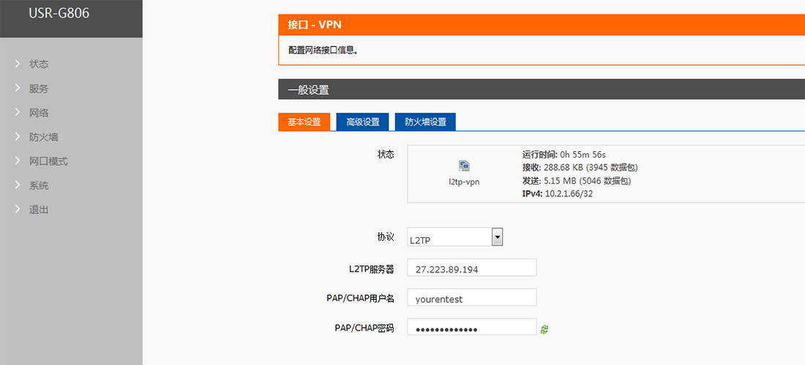This screenshot has height=365, width=805.
Task: Expand the chevron beside 防火墙
Action: click(18, 137)
